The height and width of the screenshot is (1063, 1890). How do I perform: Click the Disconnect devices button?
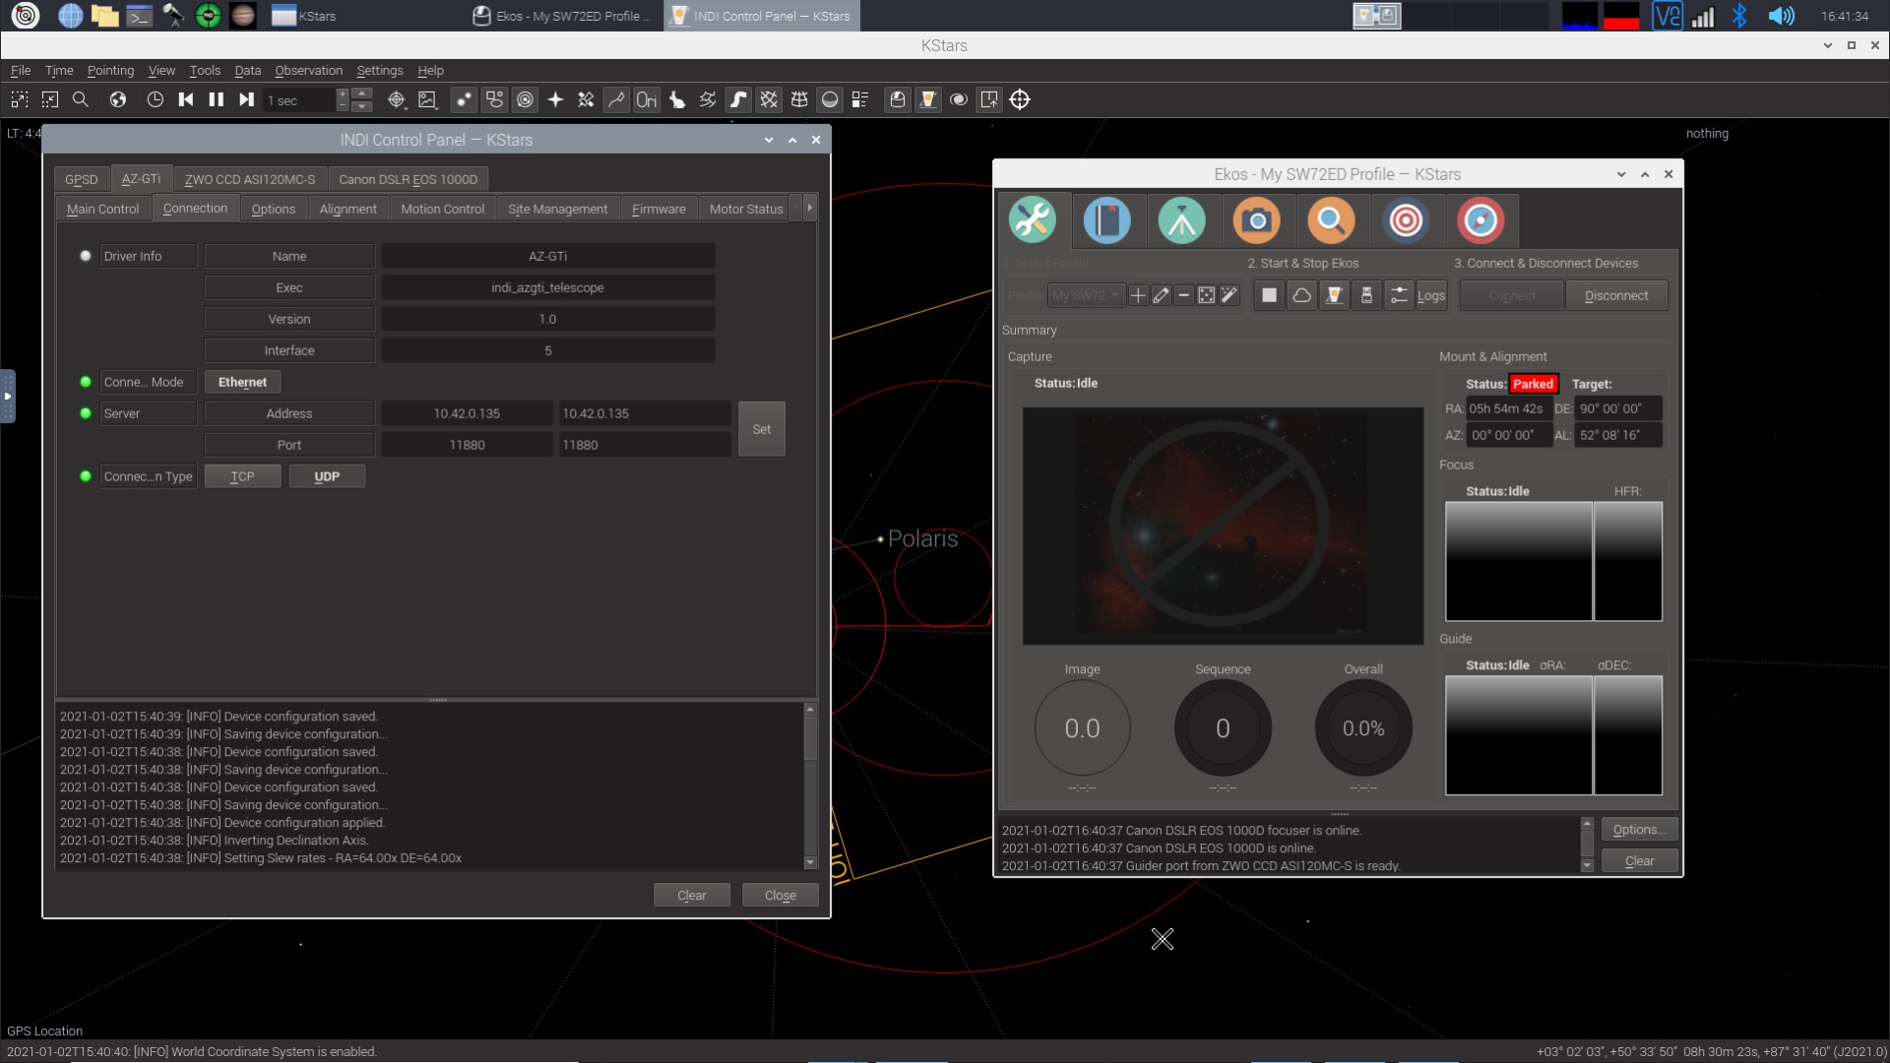pos(1615,295)
